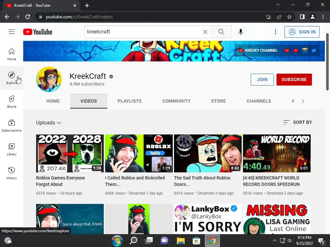Click the share page icon in address bar

[279, 17]
